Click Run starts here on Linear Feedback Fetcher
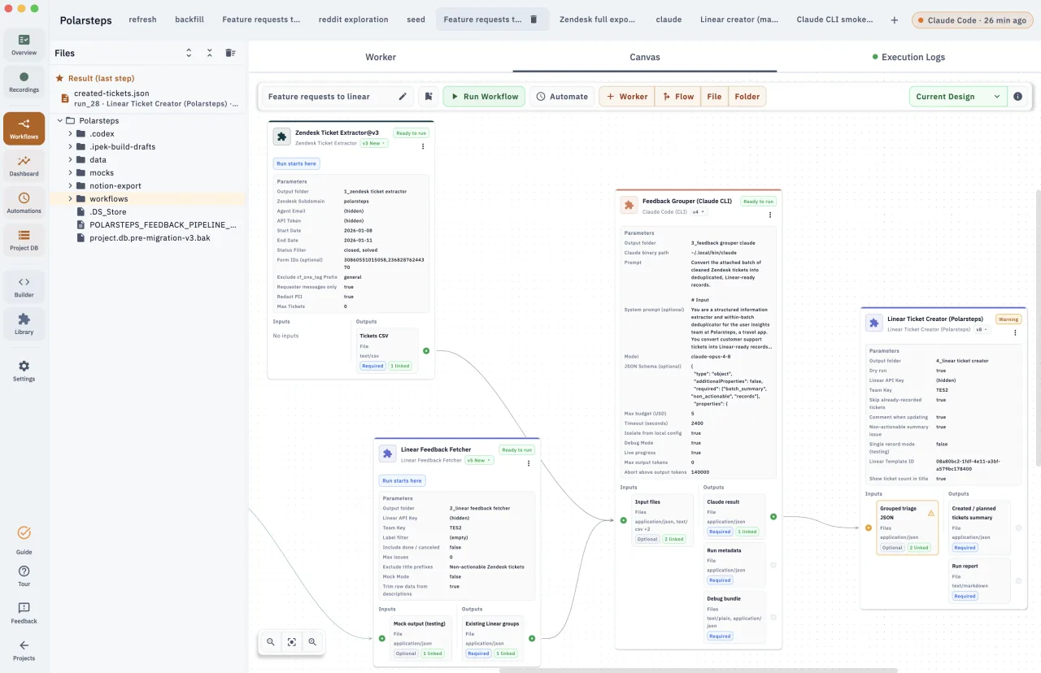This screenshot has height=673, width=1041. (402, 480)
